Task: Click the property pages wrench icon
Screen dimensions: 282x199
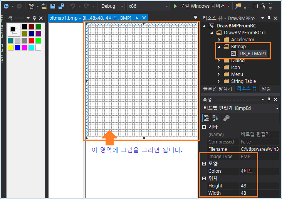Action: pyautogui.click(x=227, y=118)
